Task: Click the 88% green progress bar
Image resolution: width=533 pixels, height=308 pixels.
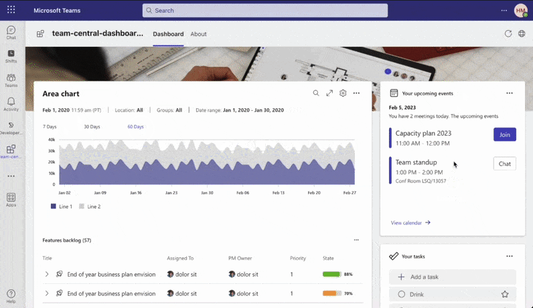Action: coord(331,274)
